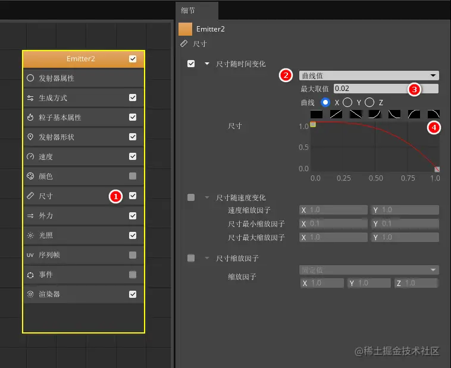The image size is (451, 368).
Task: Select the curve start keyframe handle
Action: point(313,124)
